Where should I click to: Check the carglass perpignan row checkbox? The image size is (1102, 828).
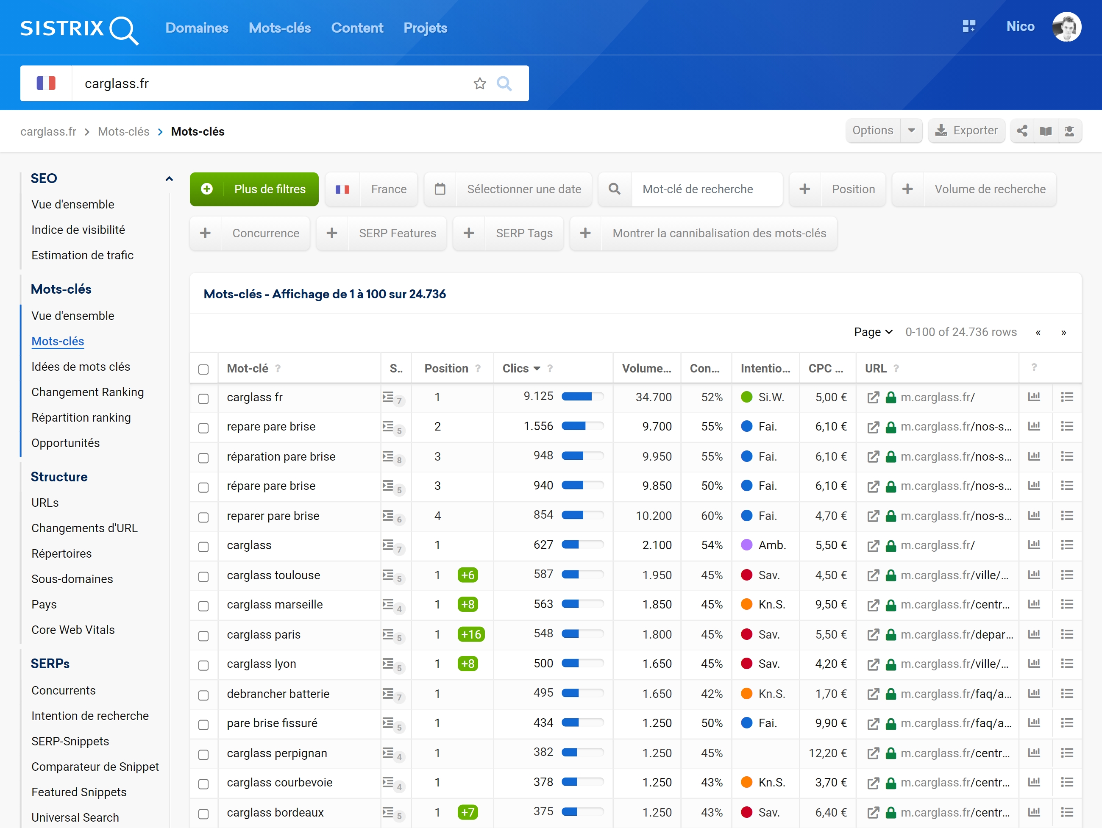(x=203, y=754)
